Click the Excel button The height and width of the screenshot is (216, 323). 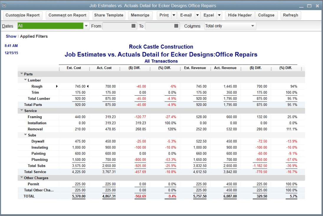209,15
